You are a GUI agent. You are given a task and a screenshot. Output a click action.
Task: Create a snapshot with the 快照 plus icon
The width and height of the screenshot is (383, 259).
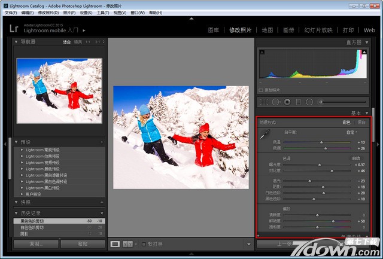tap(102, 202)
